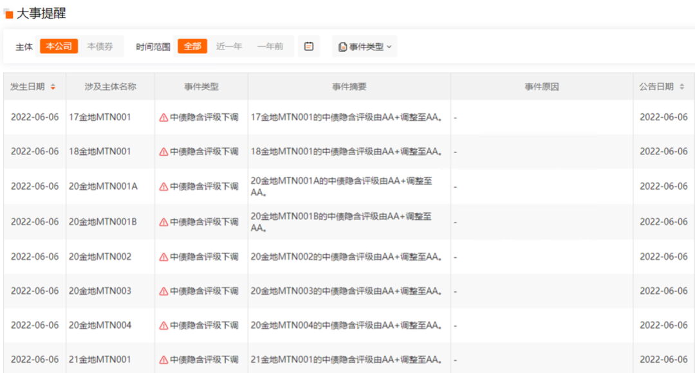Image resolution: width=695 pixels, height=373 pixels.
Task: Click 中债隐含评级下调 text in 21金地MTN001 row
Action: (x=204, y=359)
